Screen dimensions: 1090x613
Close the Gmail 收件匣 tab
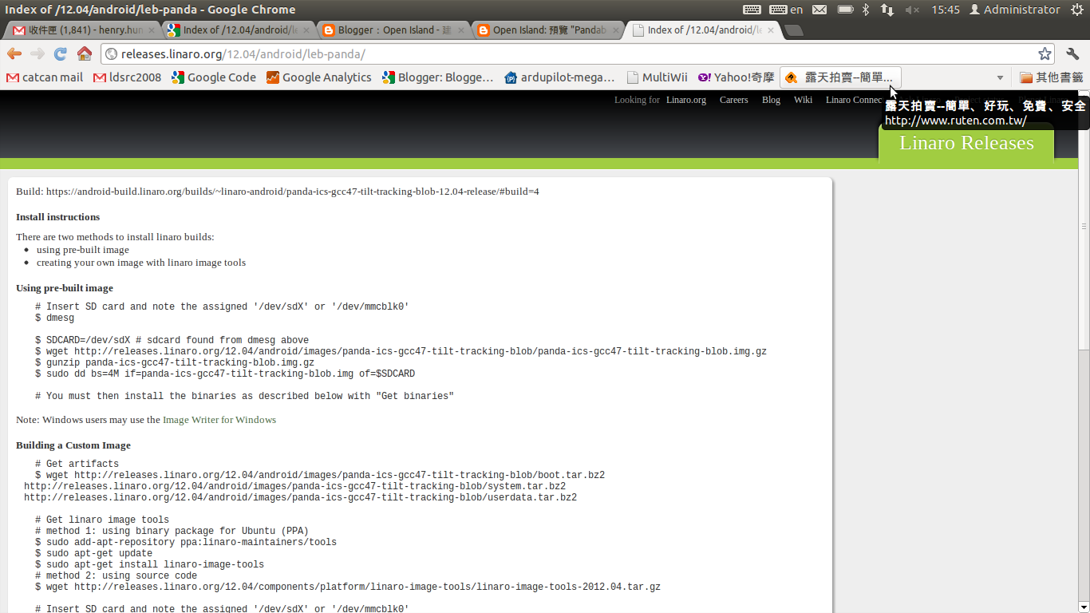coord(152,30)
